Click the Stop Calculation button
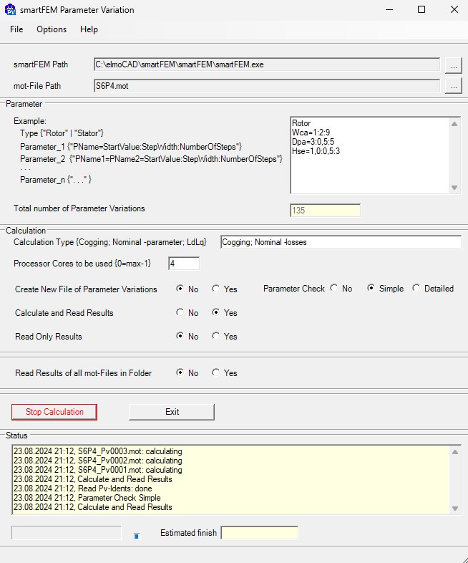The image size is (468, 563). [54, 412]
